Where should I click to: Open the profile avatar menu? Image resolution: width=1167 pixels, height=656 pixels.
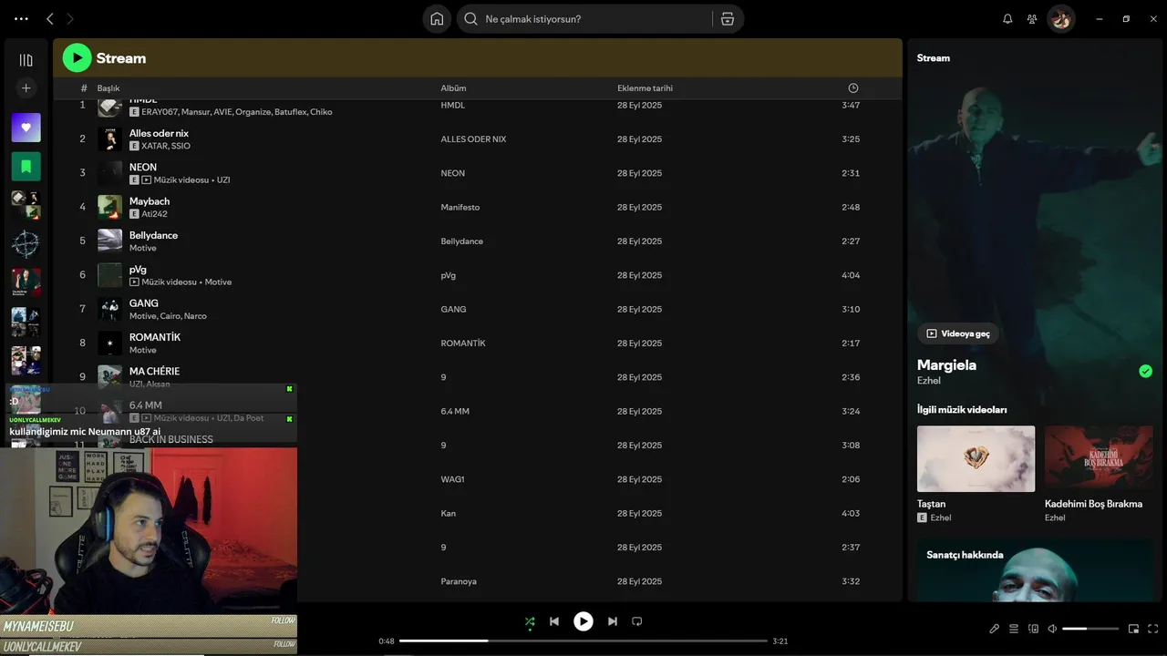click(x=1060, y=18)
